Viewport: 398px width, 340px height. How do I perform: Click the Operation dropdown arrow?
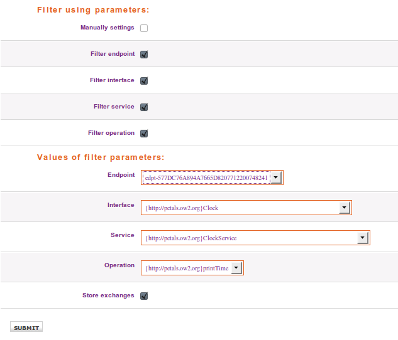click(236, 268)
